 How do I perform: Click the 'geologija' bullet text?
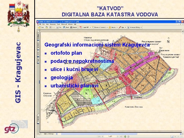[x=62, y=78]
